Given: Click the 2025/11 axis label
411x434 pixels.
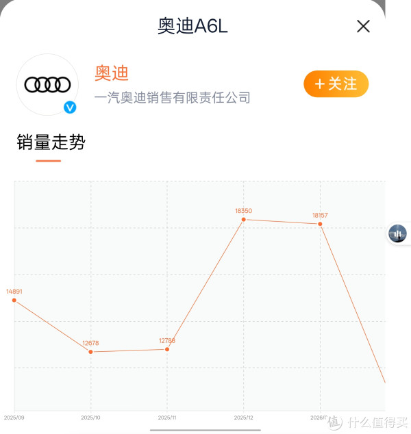Looking at the screenshot, I should (x=167, y=417).
